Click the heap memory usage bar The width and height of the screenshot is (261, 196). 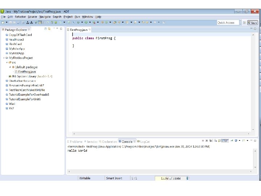170,178
